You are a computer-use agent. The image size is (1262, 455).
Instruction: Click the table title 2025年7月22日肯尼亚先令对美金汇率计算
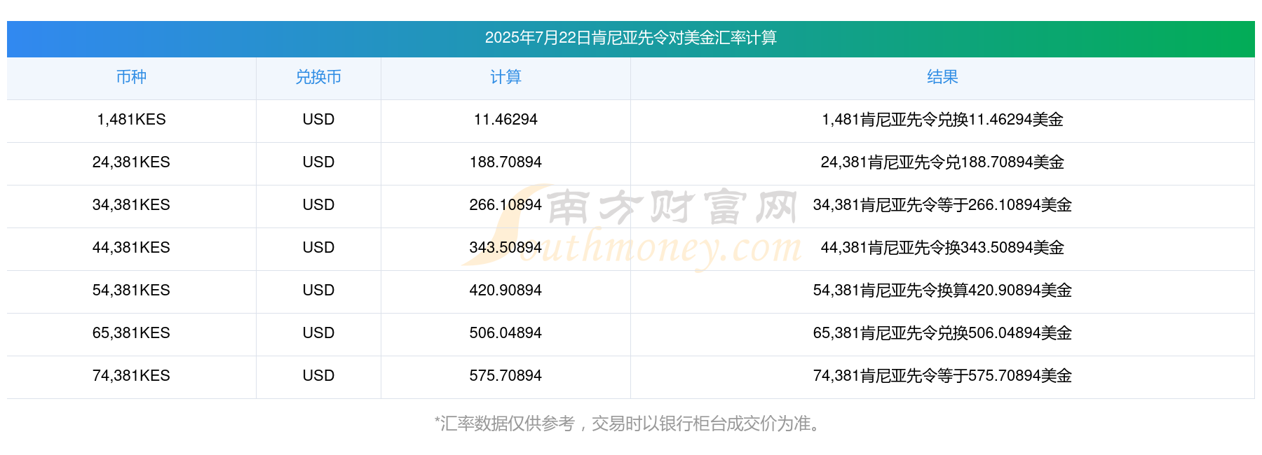[x=630, y=38]
